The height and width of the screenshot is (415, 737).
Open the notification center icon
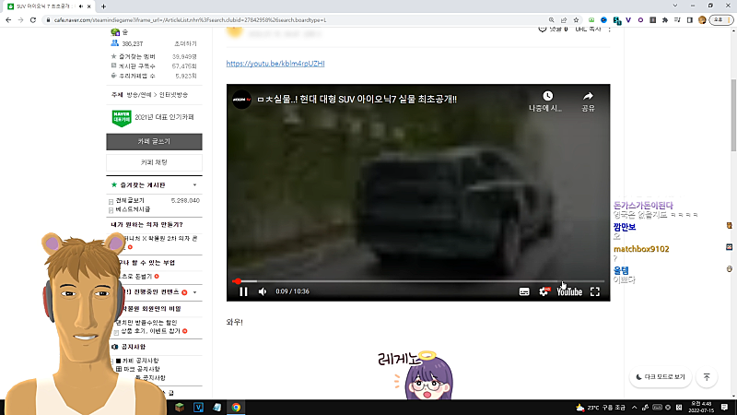[x=725, y=408]
